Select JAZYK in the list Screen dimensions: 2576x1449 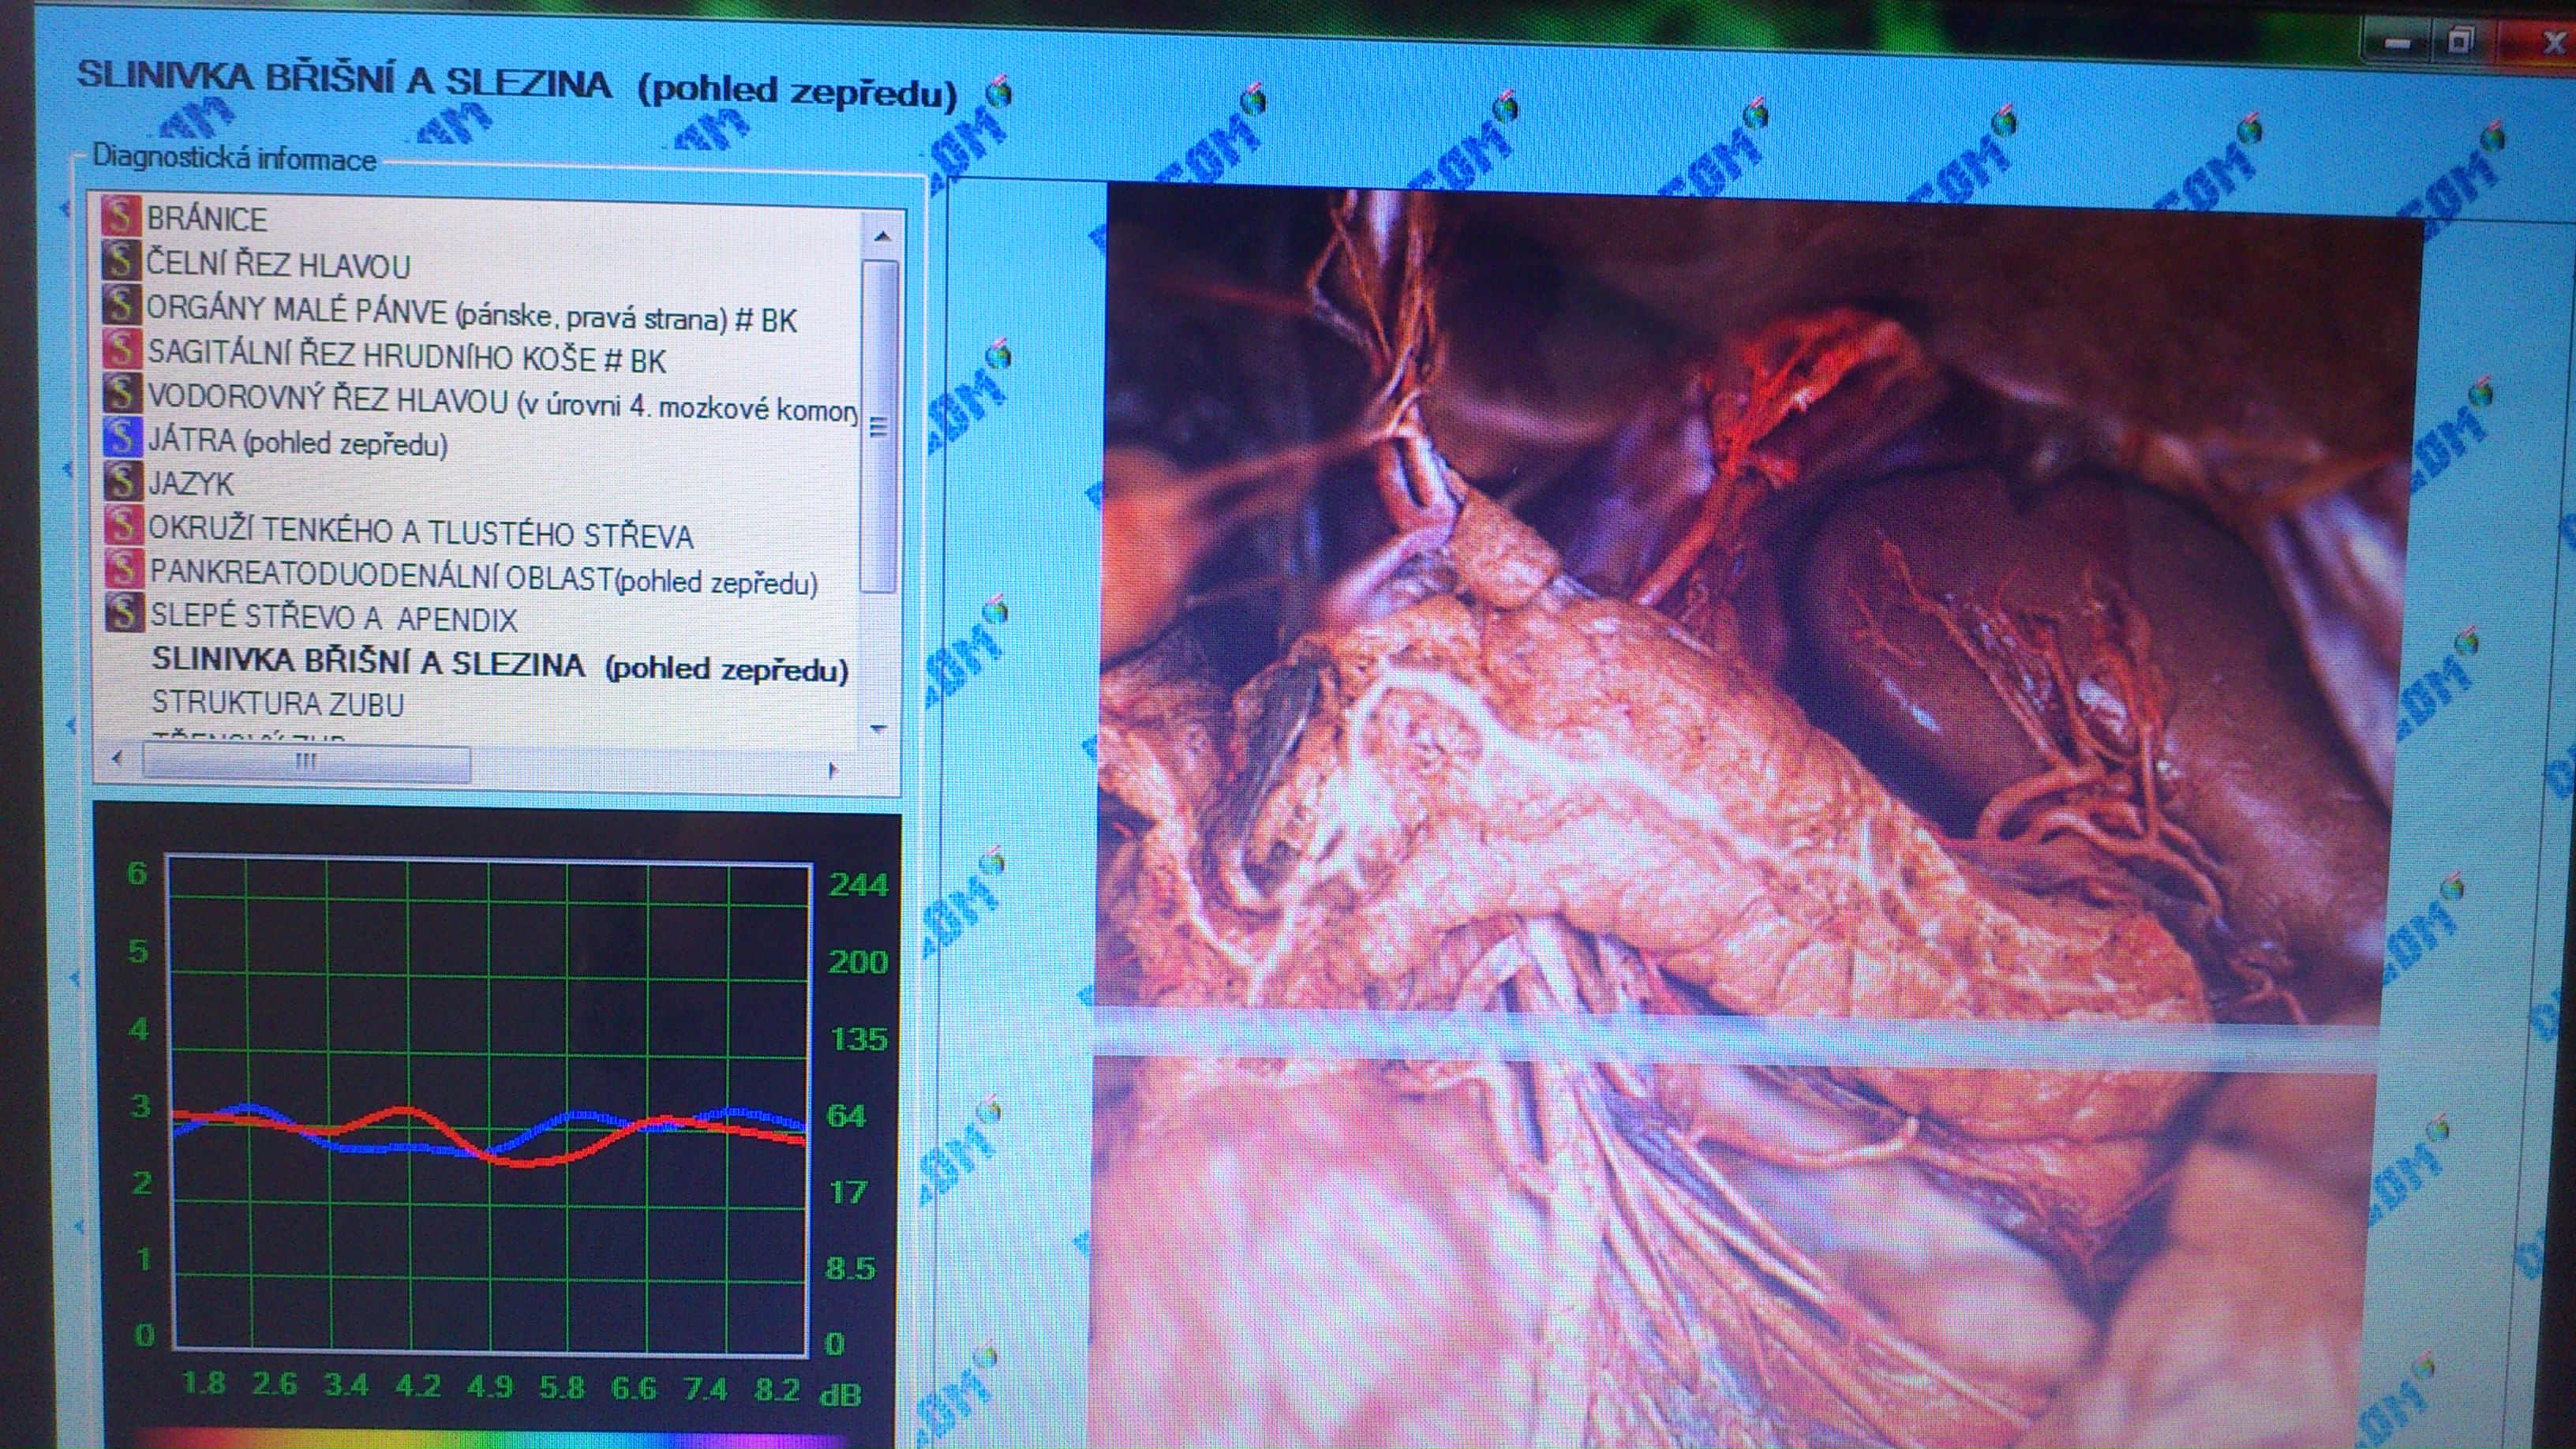[191, 484]
